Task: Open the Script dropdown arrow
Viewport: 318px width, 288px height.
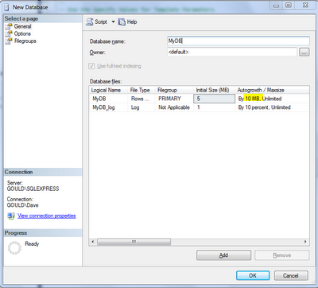Action: click(x=113, y=21)
